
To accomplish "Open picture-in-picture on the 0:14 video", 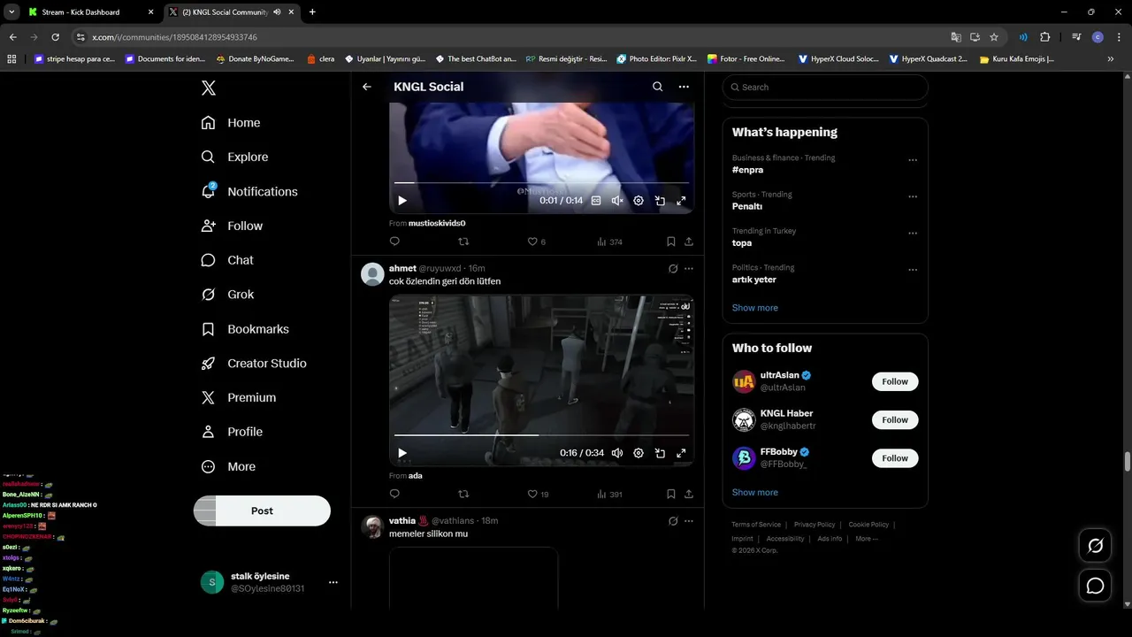I will point(660,201).
